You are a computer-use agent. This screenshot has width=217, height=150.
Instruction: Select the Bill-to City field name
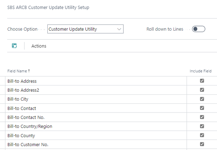pos(18,99)
